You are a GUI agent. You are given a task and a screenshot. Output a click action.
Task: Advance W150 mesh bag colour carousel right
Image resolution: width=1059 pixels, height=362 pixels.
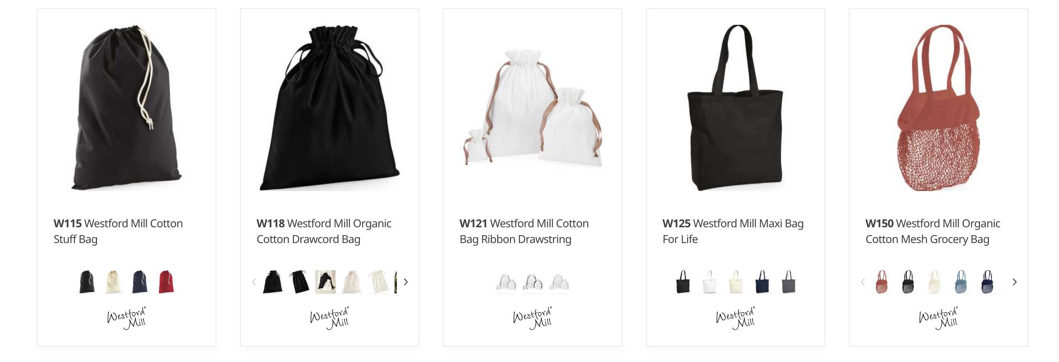pyautogui.click(x=1014, y=282)
